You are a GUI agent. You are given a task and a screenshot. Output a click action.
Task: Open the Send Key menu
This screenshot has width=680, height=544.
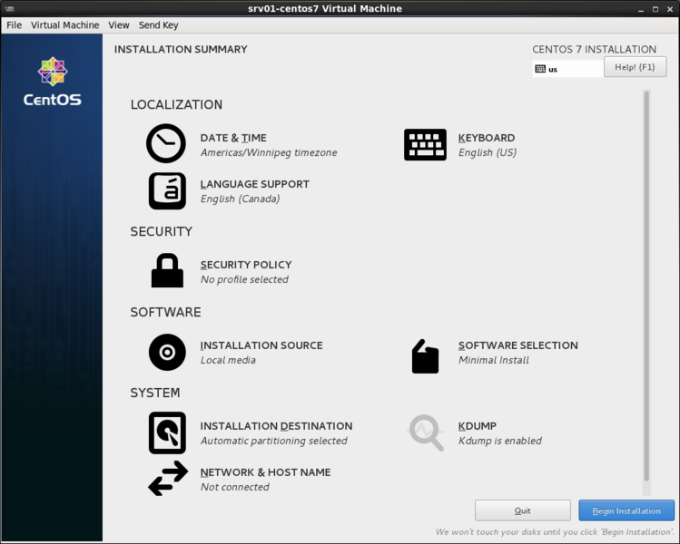158,25
